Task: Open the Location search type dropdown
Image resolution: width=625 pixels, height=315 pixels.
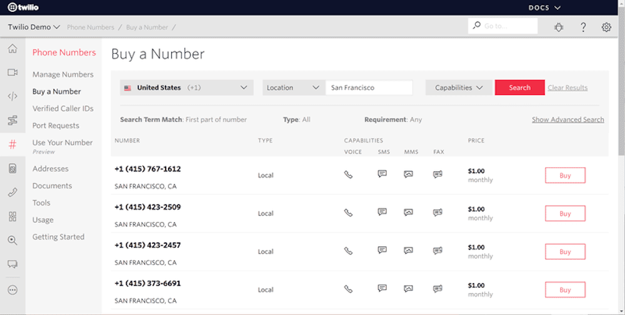Action: coord(294,87)
